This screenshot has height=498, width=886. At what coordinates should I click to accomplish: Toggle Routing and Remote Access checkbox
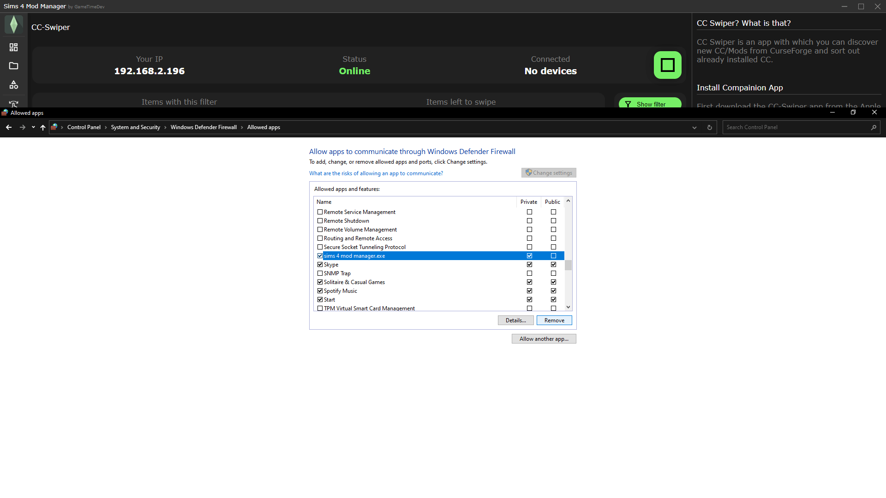(320, 238)
